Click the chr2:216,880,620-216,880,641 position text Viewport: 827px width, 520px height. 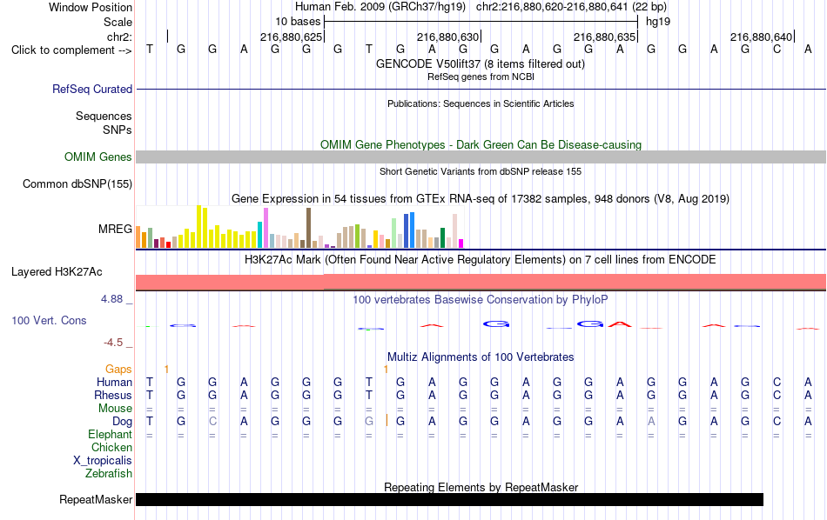click(552, 7)
